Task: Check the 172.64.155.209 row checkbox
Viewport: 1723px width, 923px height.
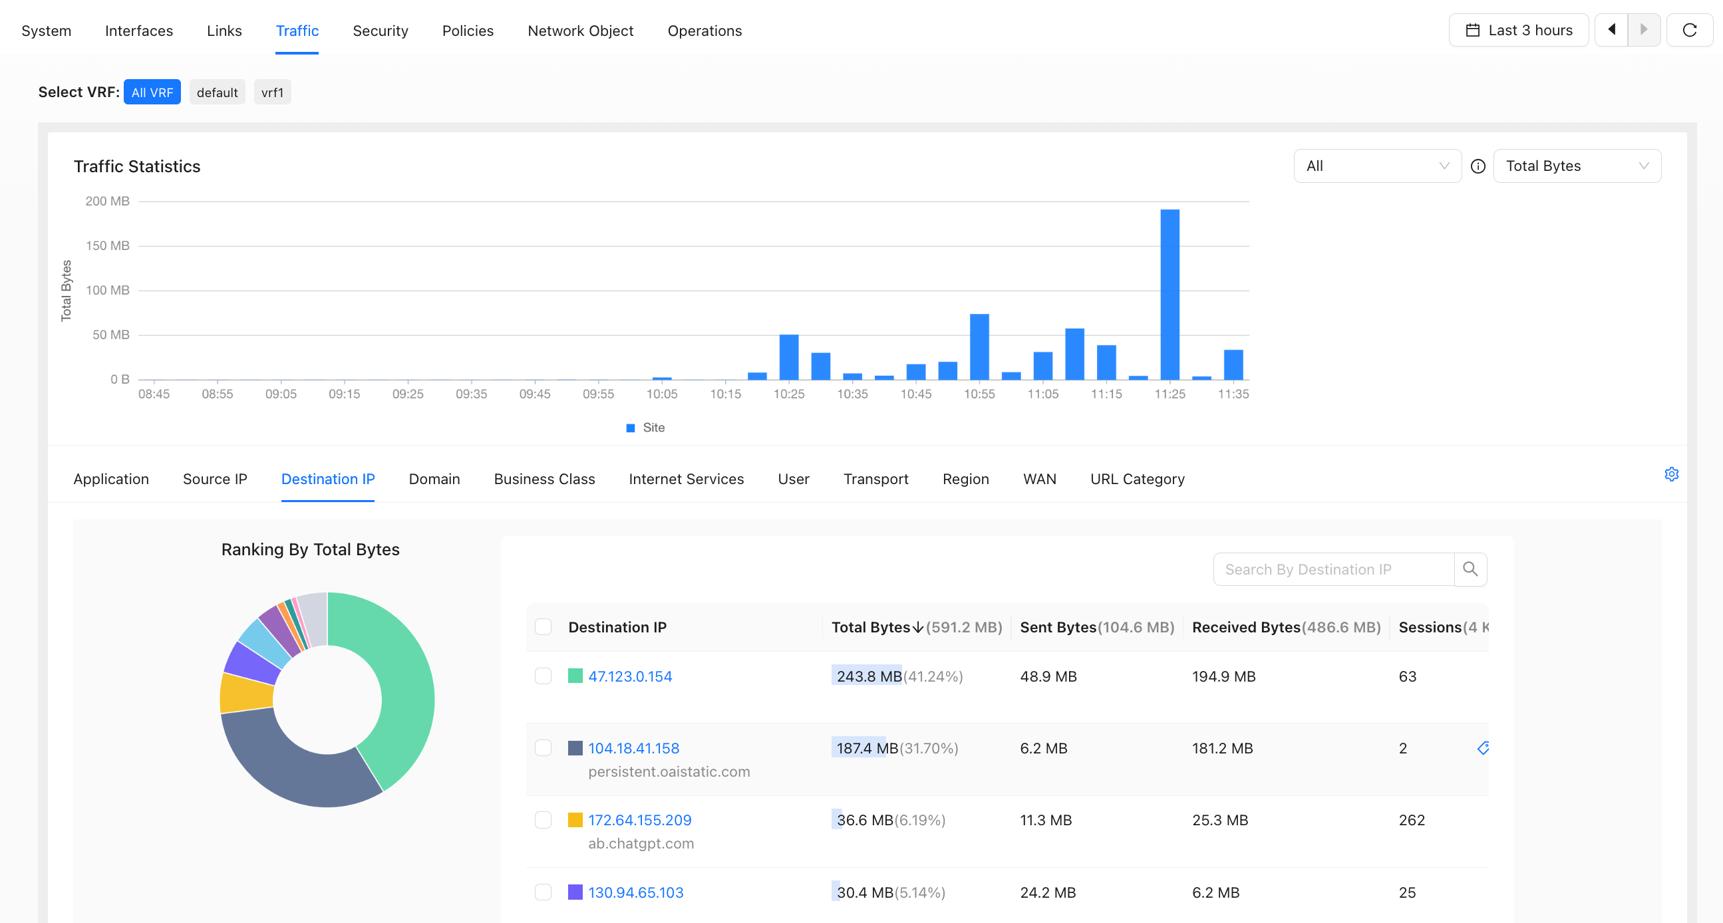Action: tap(543, 820)
